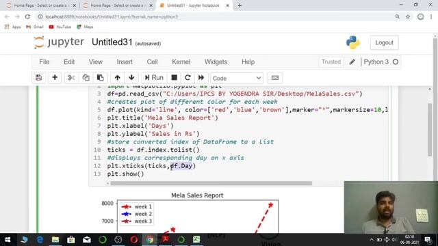Switch to first Home Page browser tab

click(40, 5)
